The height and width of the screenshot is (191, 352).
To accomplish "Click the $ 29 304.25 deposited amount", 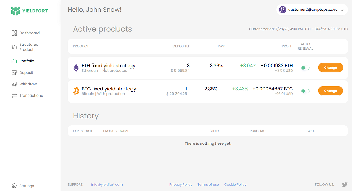I will click(x=177, y=94).
